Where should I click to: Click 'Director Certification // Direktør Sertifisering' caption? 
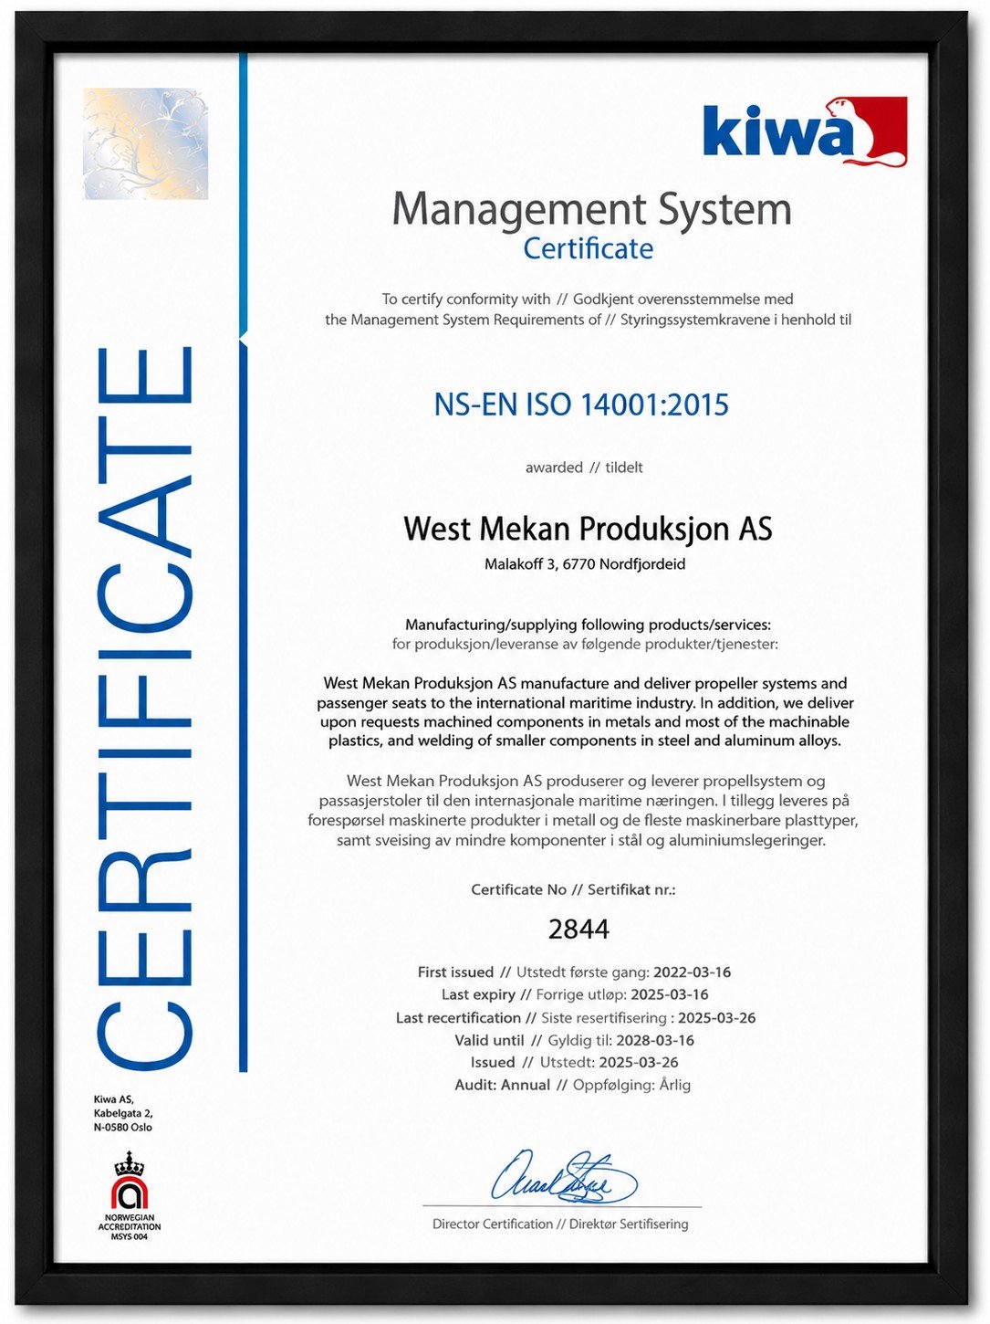click(560, 1224)
